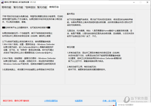Click the 版本不符 line about updating
Viewport: 151px width, 106px height.
(x=87, y=69)
